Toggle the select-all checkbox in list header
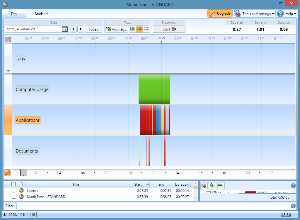Screen dimensions: 300x220 (x=13, y=184)
